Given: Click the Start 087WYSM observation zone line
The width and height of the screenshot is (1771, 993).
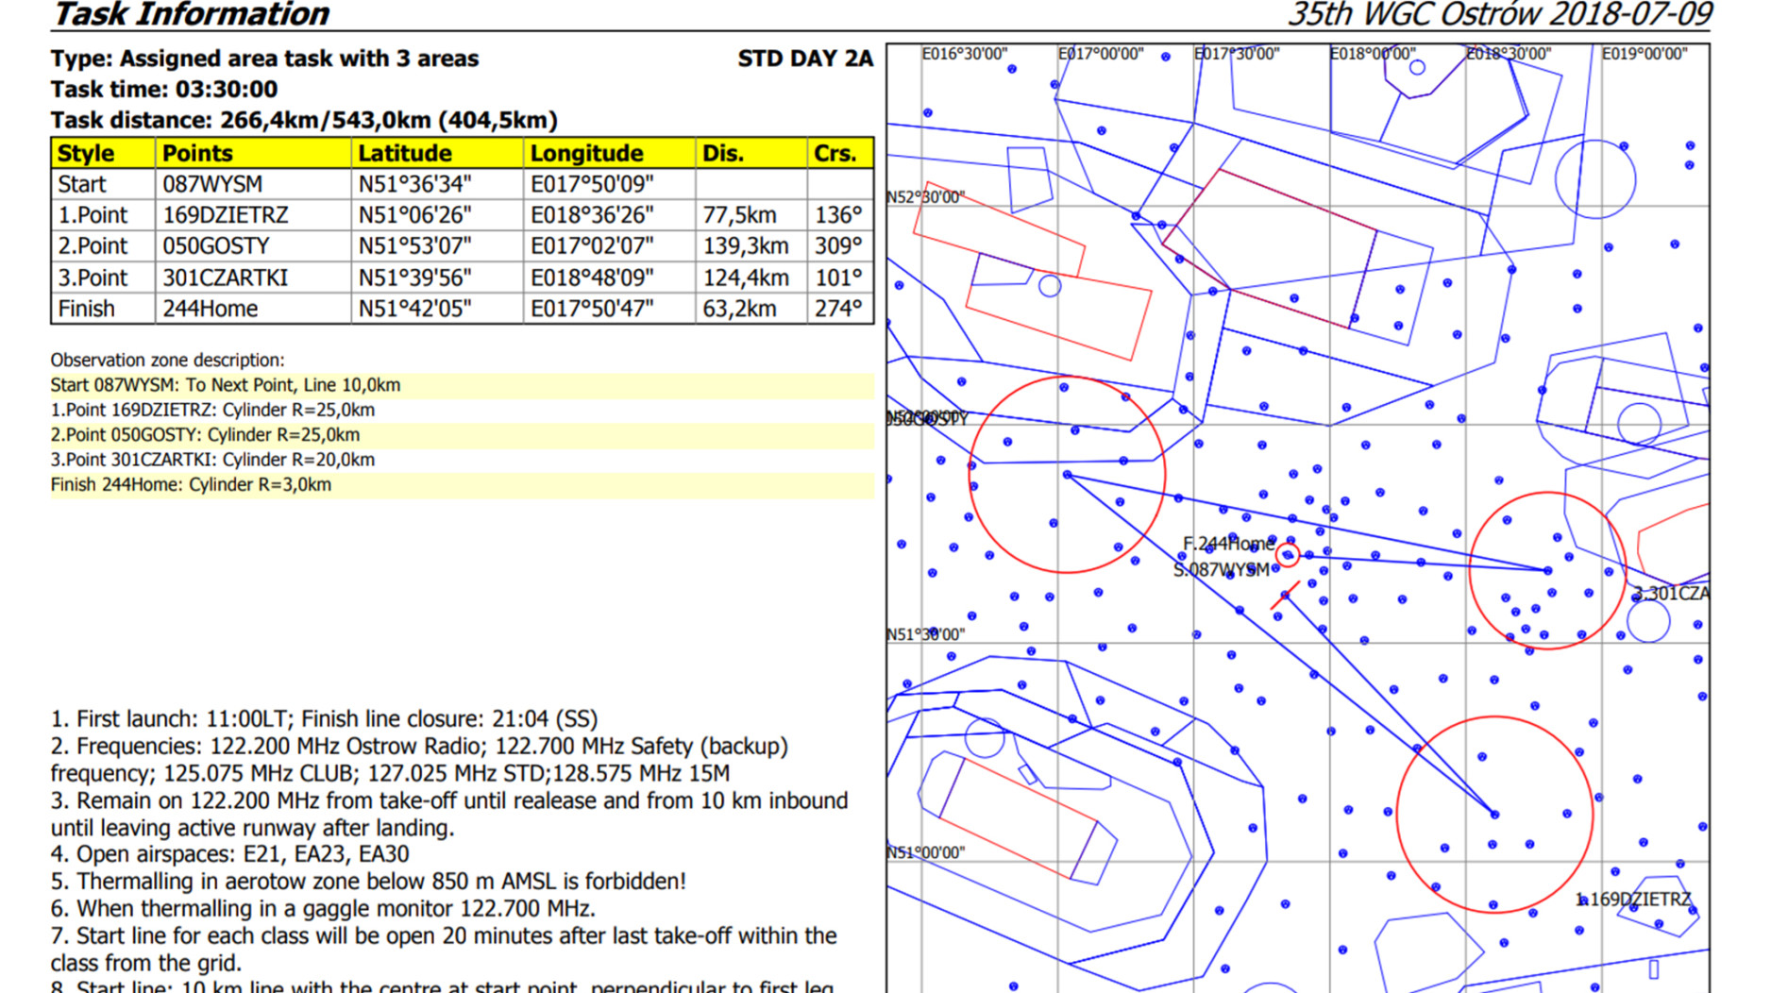Looking at the screenshot, I should (x=226, y=385).
